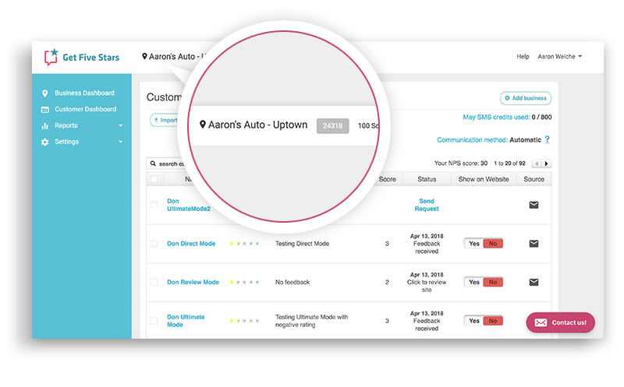Sort by the Score column header
The height and width of the screenshot is (387, 624).
(387, 179)
